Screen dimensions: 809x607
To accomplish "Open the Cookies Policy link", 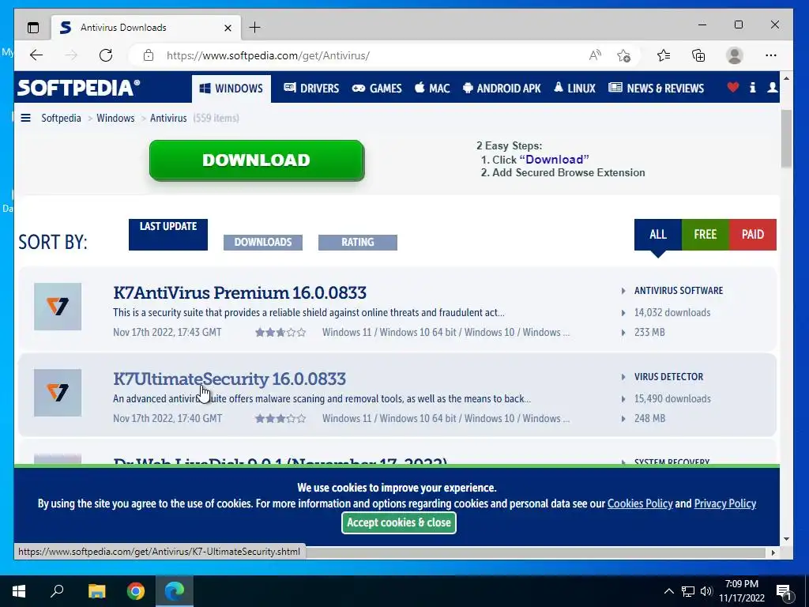I will (x=640, y=503).
